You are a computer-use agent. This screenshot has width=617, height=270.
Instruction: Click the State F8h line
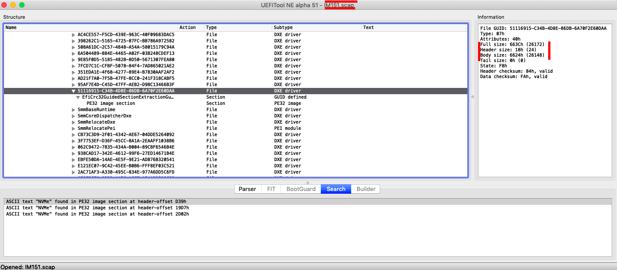click(x=493, y=66)
